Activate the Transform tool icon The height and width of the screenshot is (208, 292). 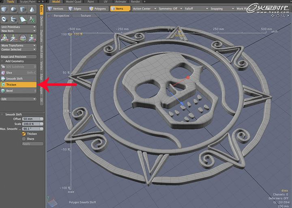[4, 38]
